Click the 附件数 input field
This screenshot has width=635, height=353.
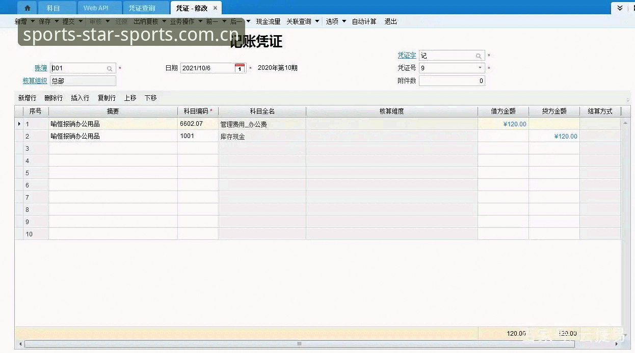click(452, 80)
